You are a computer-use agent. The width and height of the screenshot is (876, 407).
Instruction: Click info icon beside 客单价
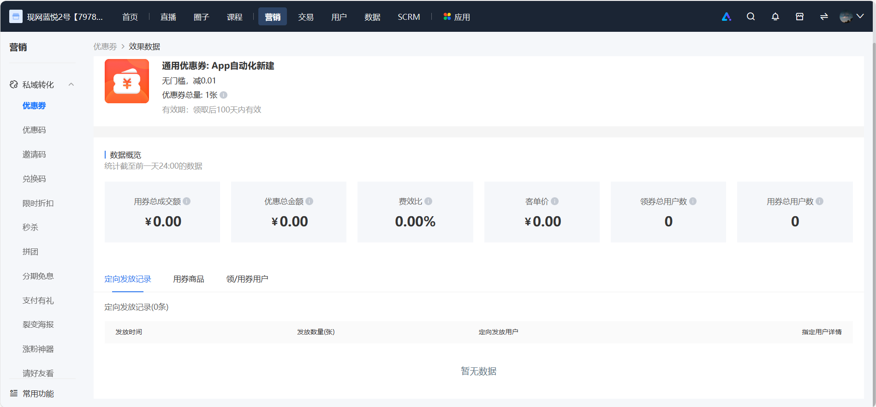[554, 201]
